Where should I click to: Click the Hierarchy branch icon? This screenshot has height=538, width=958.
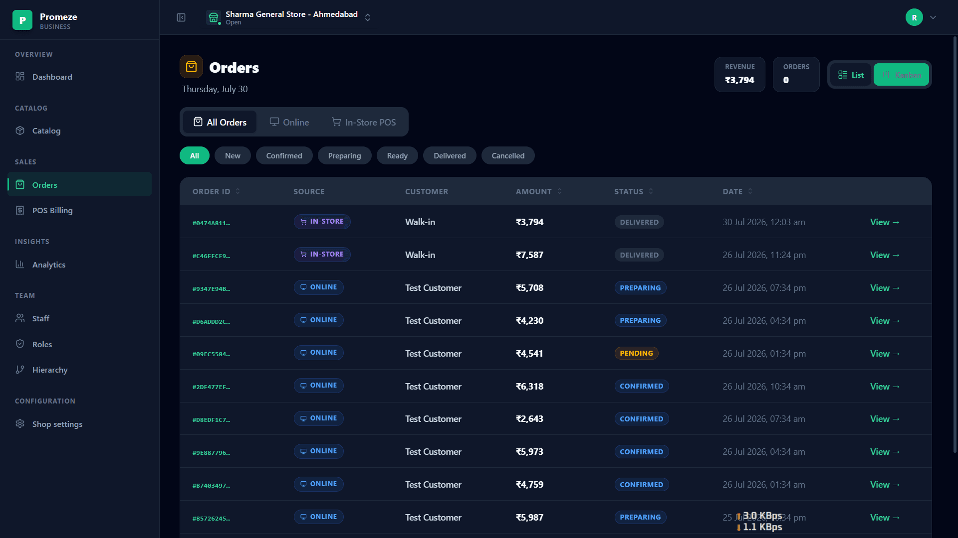pyautogui.click(x=20, y=370)
